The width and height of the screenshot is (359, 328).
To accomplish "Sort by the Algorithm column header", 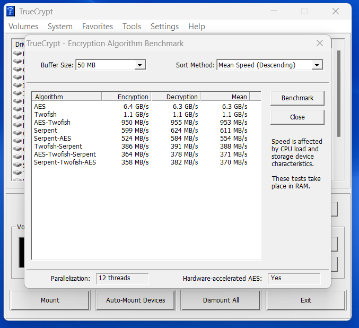I will click(x=67, y=97).
